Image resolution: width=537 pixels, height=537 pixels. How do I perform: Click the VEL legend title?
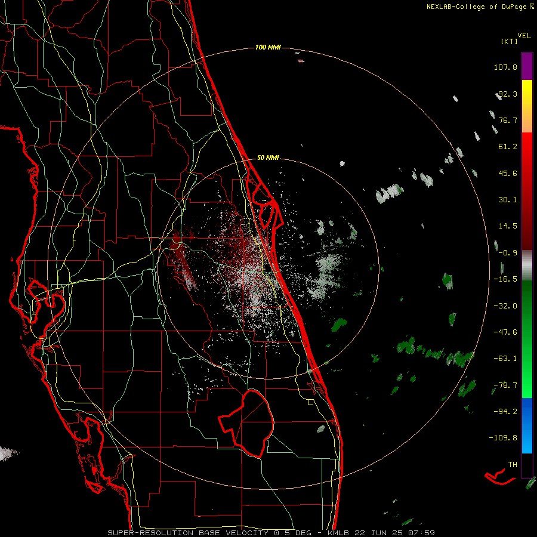524,36
